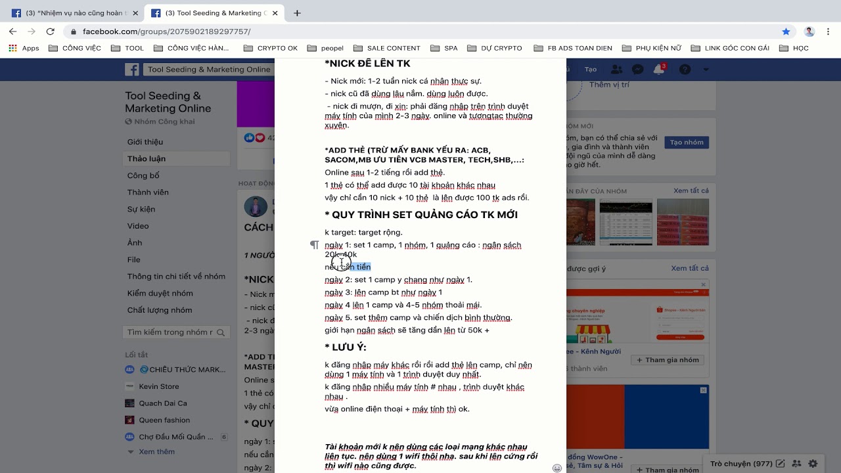Image resolution: width=841 pixels, height=473 pixels.
Task: Open Facebook Messenger icon
Action: coord(637,69)
